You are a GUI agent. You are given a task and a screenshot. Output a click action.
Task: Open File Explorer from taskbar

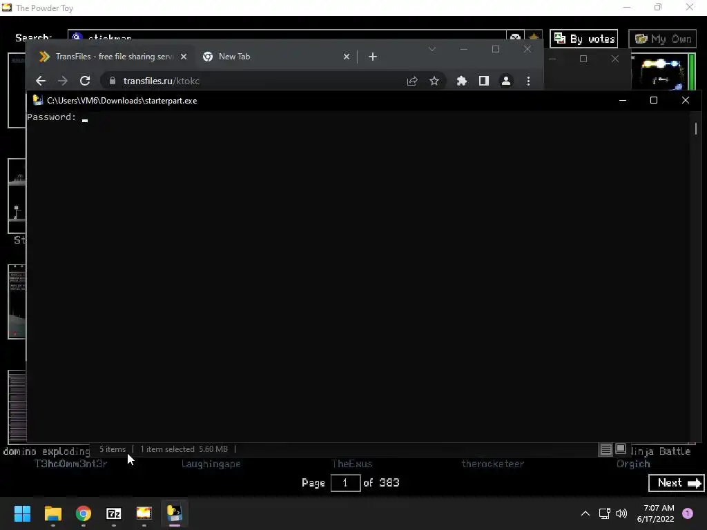tap(52, 513)
